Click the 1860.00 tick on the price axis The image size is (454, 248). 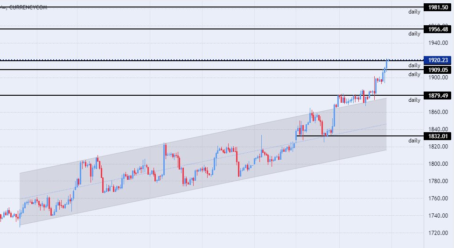point(438,112)
